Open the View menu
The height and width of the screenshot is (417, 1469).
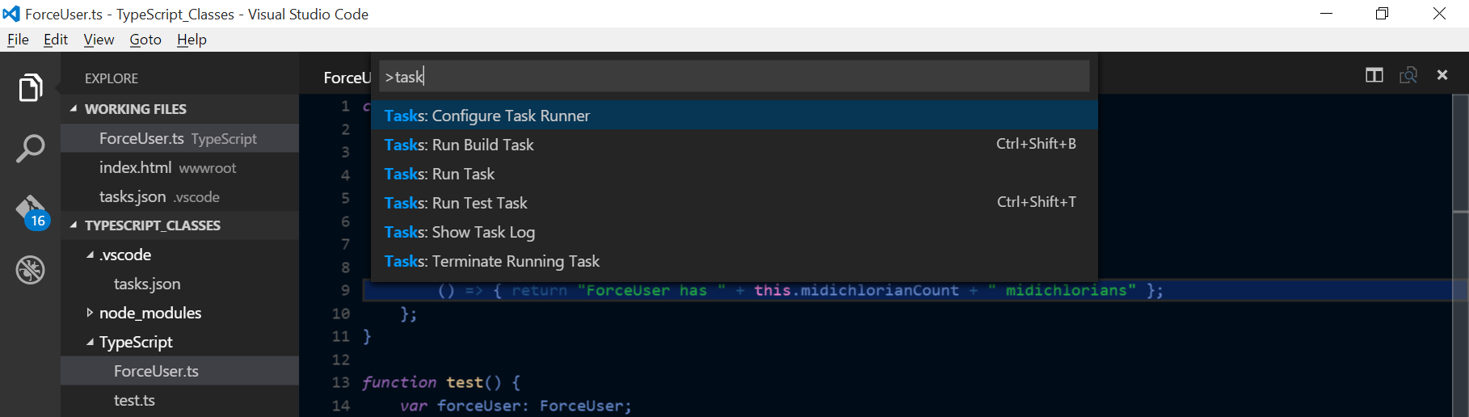(x=99, y=40)
